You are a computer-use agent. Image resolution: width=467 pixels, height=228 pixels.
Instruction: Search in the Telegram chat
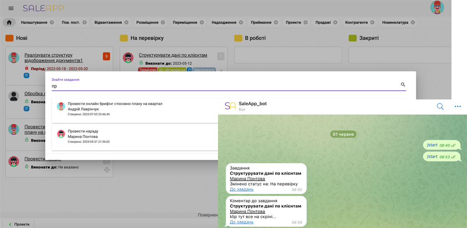[x=440, y=106]
